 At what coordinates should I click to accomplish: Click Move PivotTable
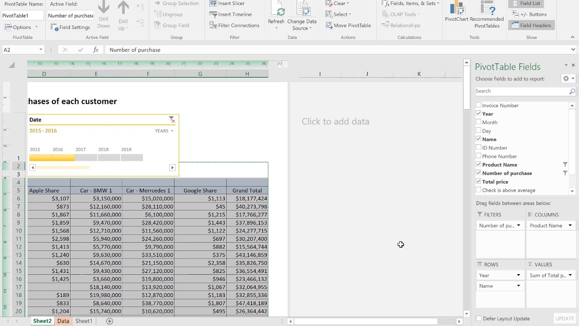pos(348,25)
